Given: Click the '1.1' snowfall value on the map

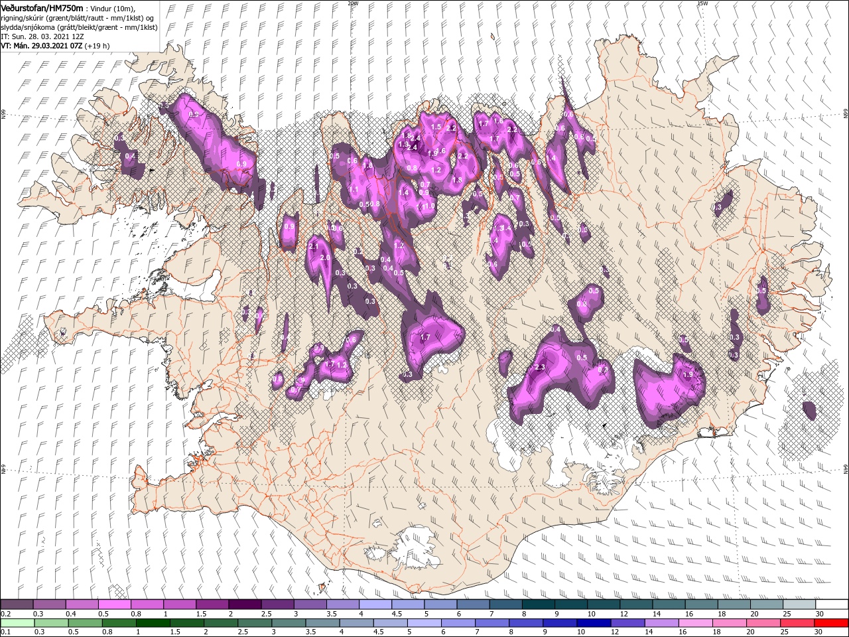Looking at the screenshot, I should pyautogui.click(x=354, y=190).
